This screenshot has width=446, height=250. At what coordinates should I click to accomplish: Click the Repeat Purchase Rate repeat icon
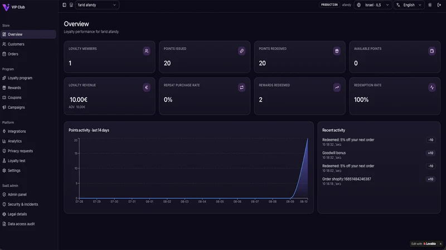pyautogui.click(x=241, y=87)
